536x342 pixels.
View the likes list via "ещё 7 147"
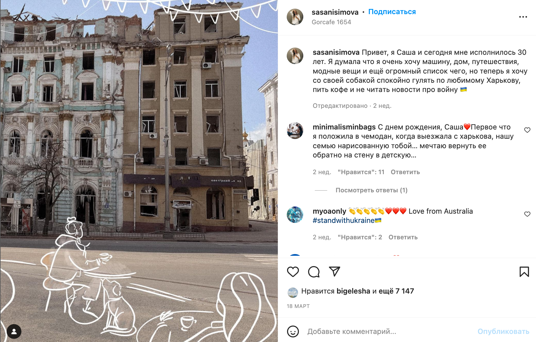coord(396,291)
